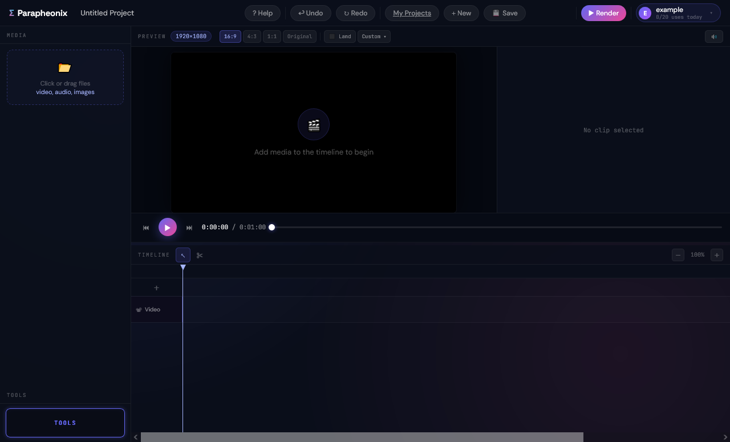Screen dimensions: 730x442
Task: Click the clapperboard icon in preview
Action: (x=314, y=124)
